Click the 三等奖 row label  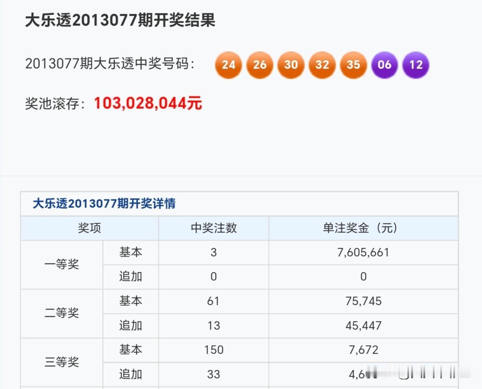point(61,362)
